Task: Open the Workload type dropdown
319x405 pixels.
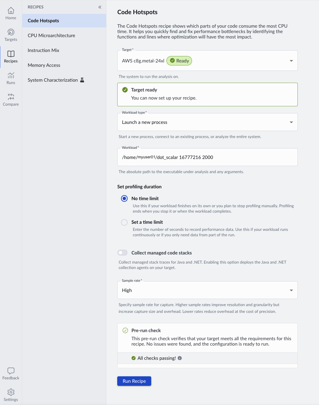Action: (291, 122)
